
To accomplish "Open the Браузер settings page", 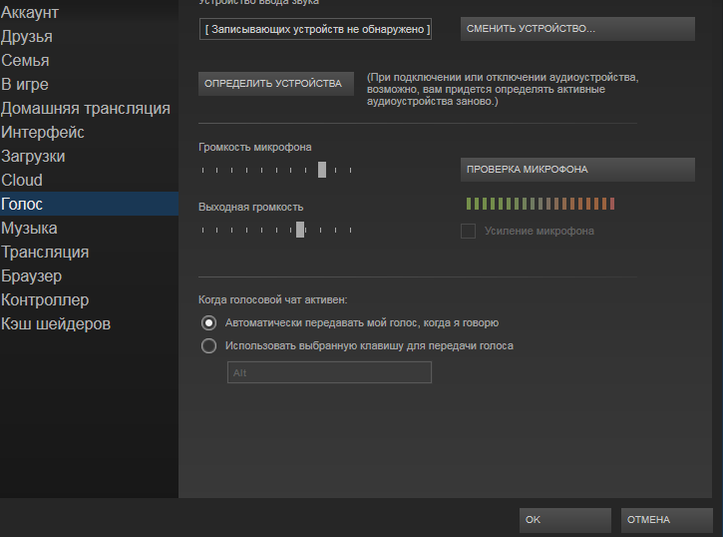I will pyautogui.click(x=32, y=276).
